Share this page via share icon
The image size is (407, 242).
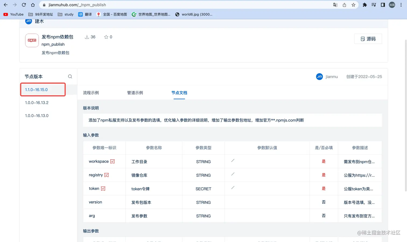coord(344,5)
